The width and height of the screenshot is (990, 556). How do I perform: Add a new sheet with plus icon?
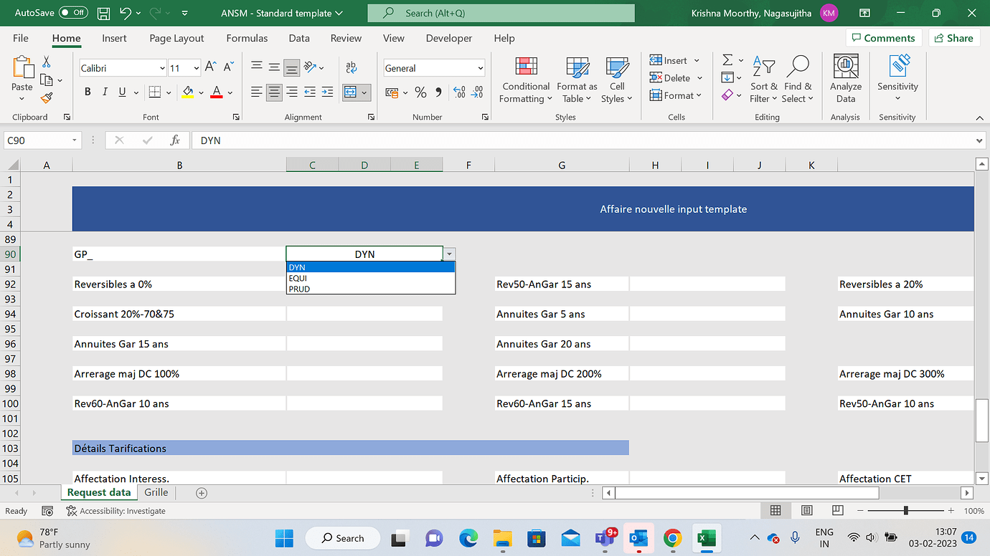202,493
